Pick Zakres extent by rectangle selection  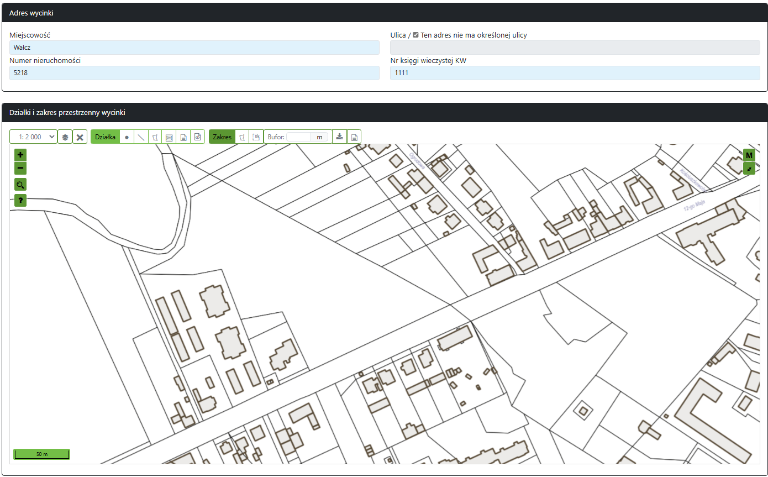(256, 137)
